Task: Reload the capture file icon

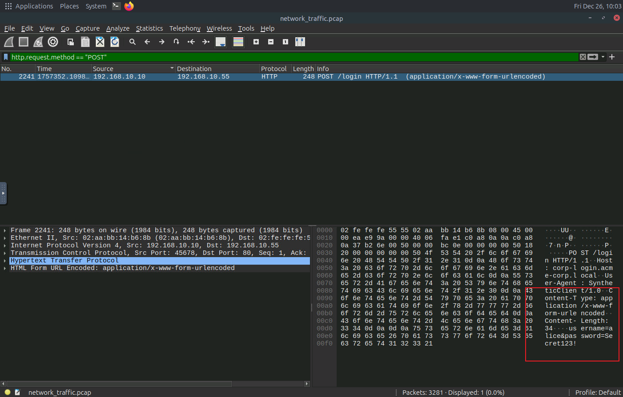Action: pos(115,42)
